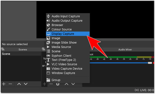The width and height of the screenshot is (155, 94).
Task: Pick Media Source from the menu
Action: pyautogui.click(x=68, y=47)
